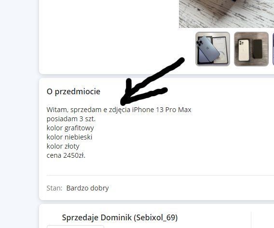Screen dimensions: 274x228
Task: Select the "iPhone 13 Pro Max" text
Action: click(x=162, y=110)
